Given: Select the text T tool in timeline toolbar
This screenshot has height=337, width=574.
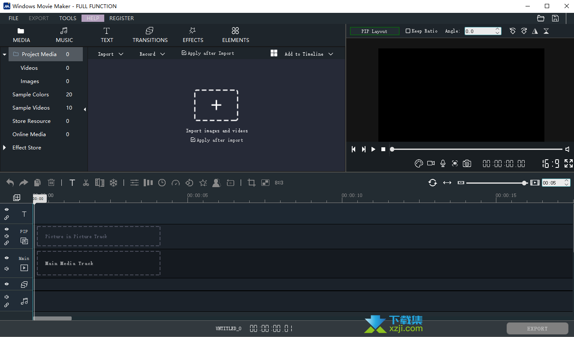Looking at the screenshot, I should pyautogui.click(x=72, y=183).
